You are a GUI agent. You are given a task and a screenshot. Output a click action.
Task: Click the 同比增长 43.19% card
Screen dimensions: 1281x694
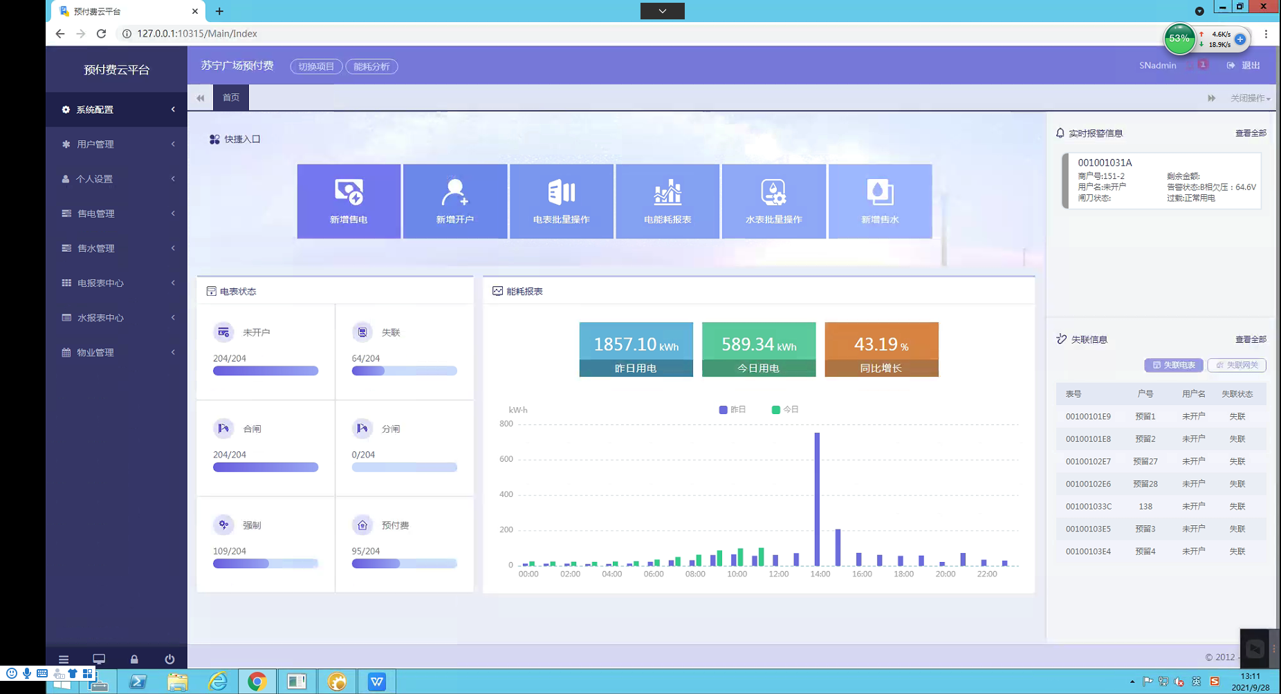coord(881,349)
